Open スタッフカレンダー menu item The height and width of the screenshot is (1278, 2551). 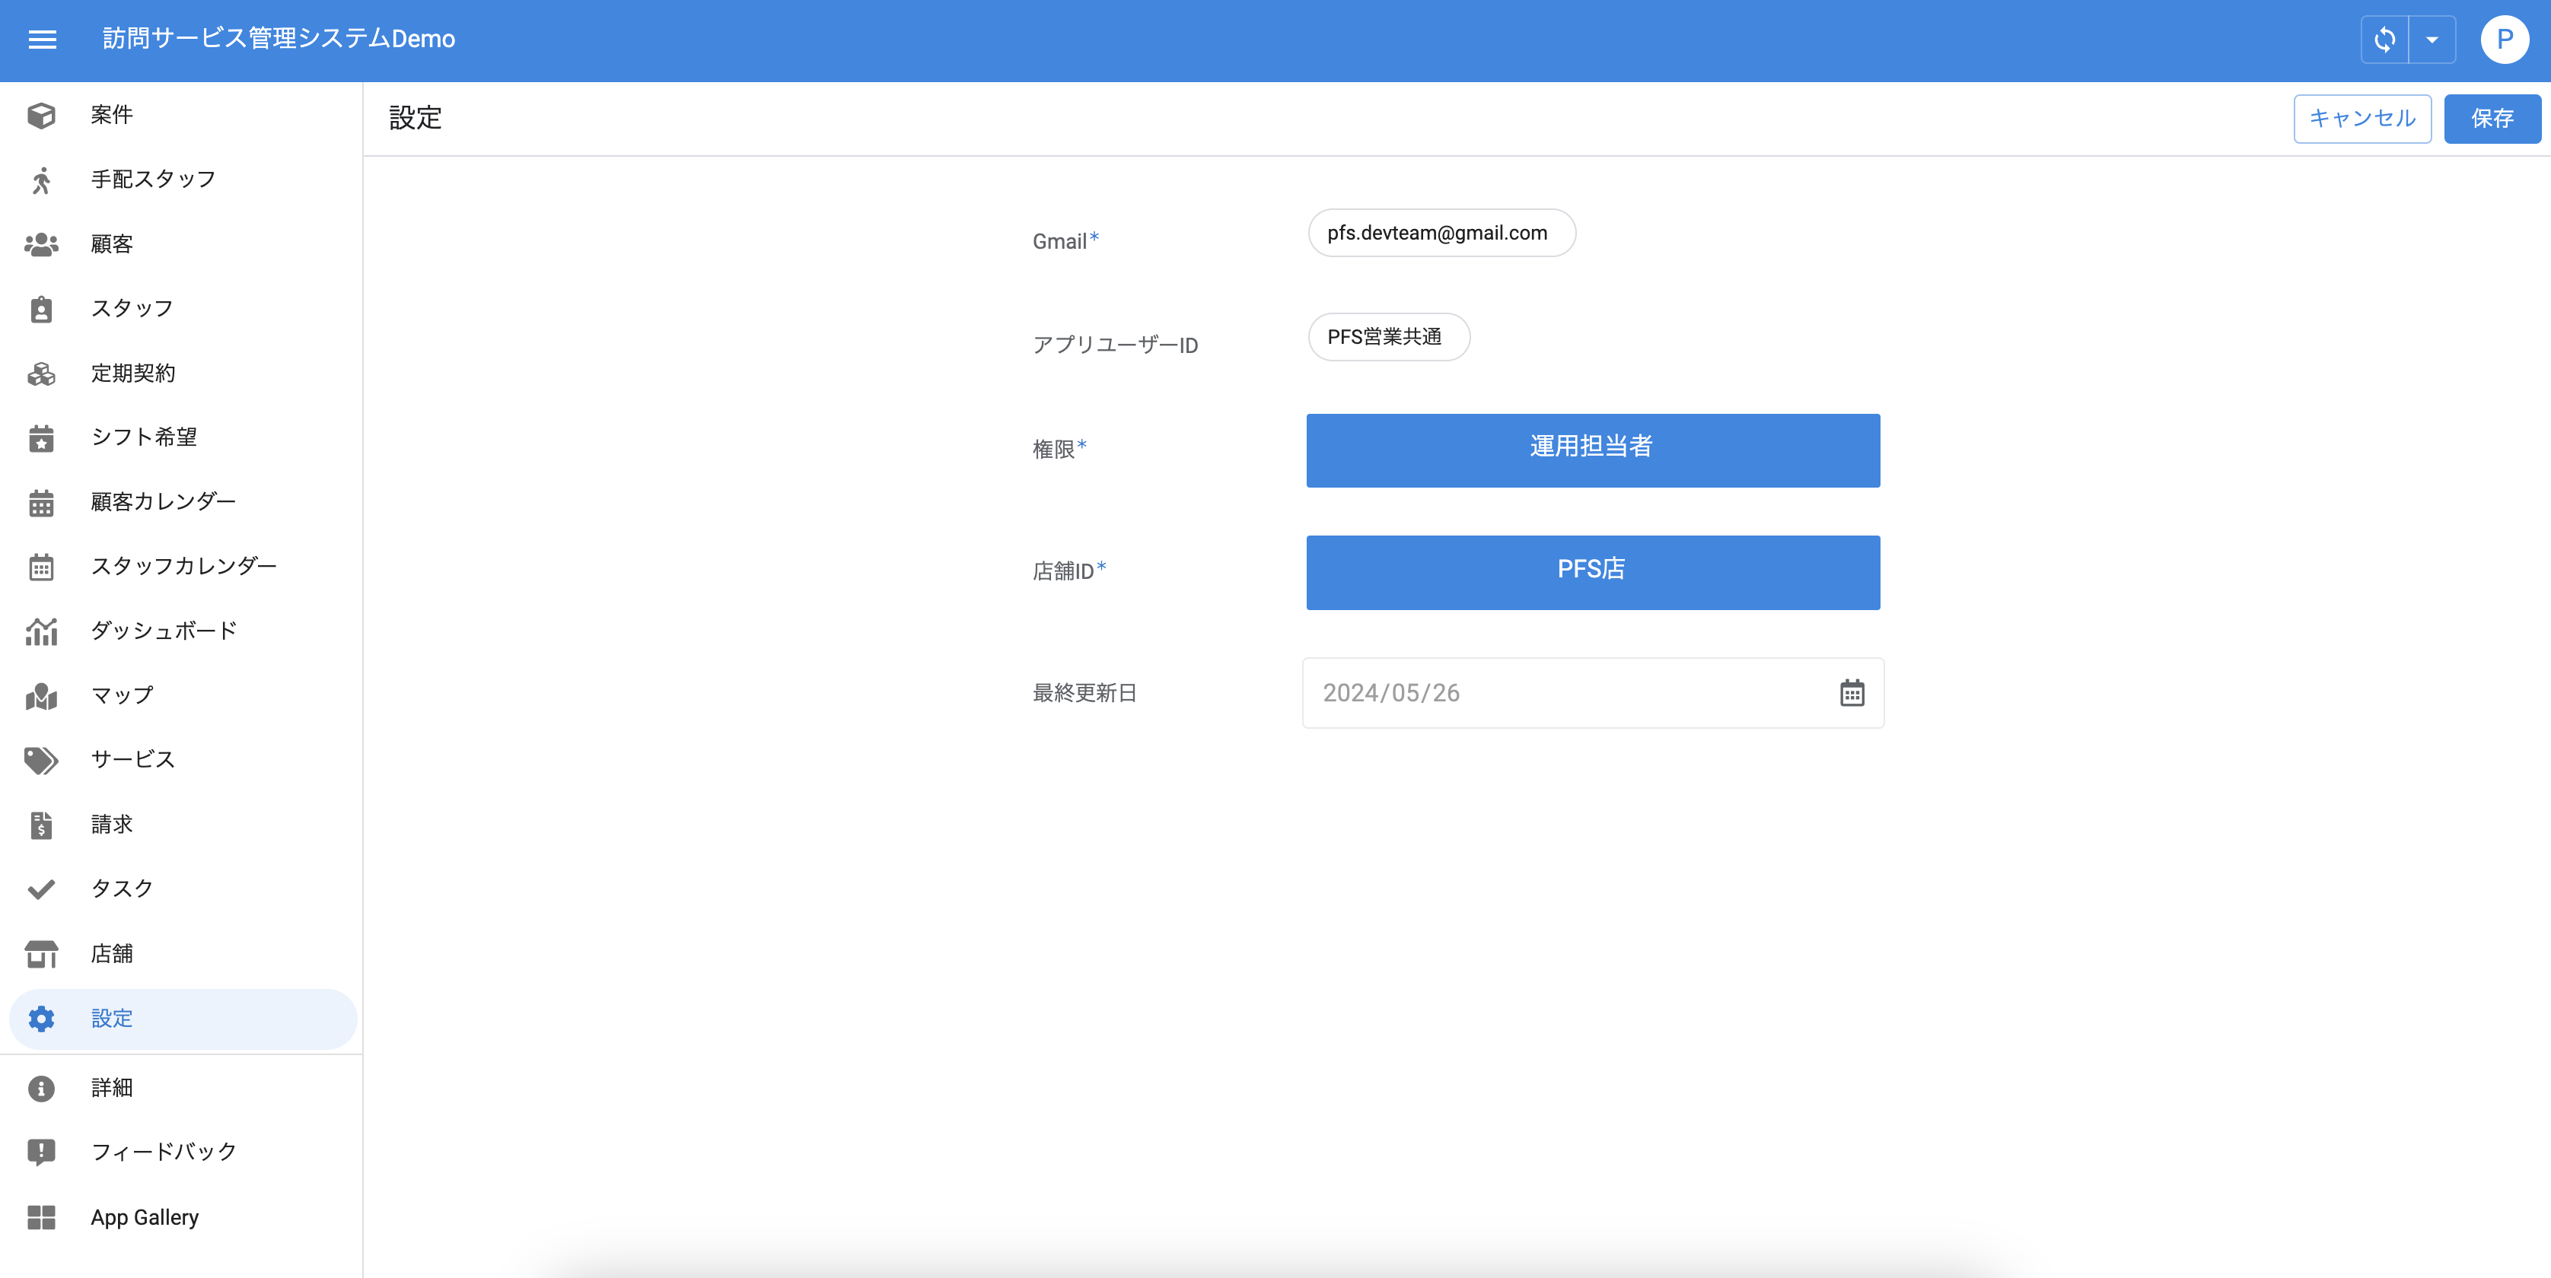pyautogui.click(x=182, y=566)
